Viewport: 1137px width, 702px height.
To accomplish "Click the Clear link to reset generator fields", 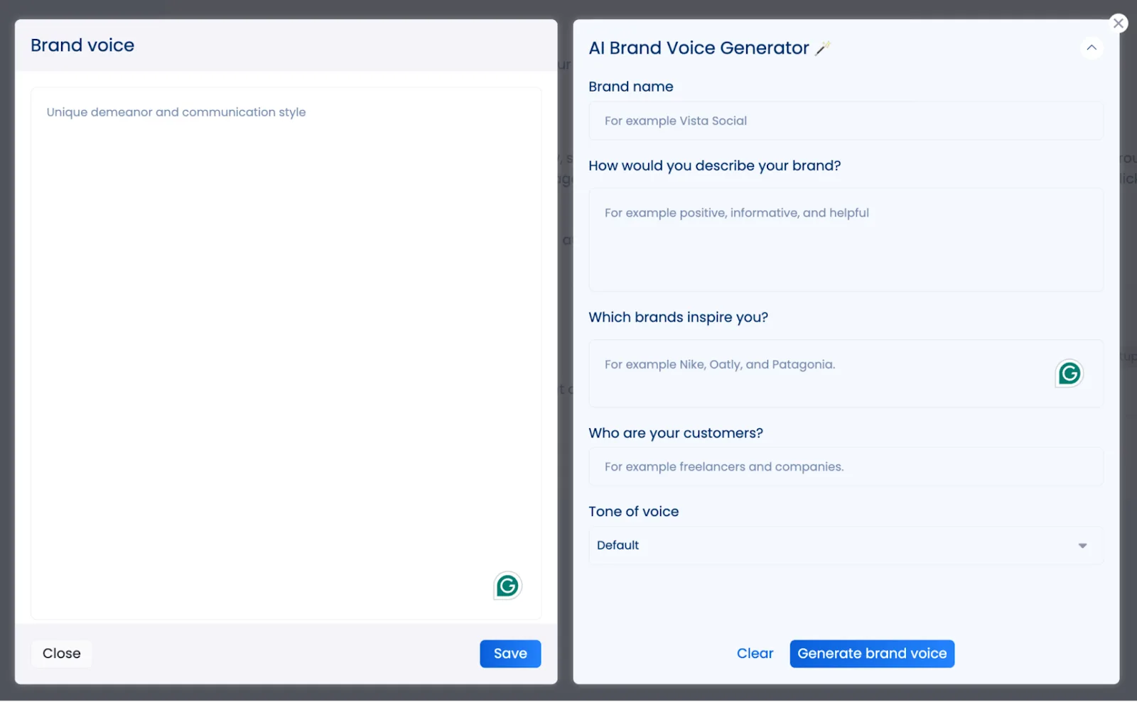I will click(x=755, y=653).
